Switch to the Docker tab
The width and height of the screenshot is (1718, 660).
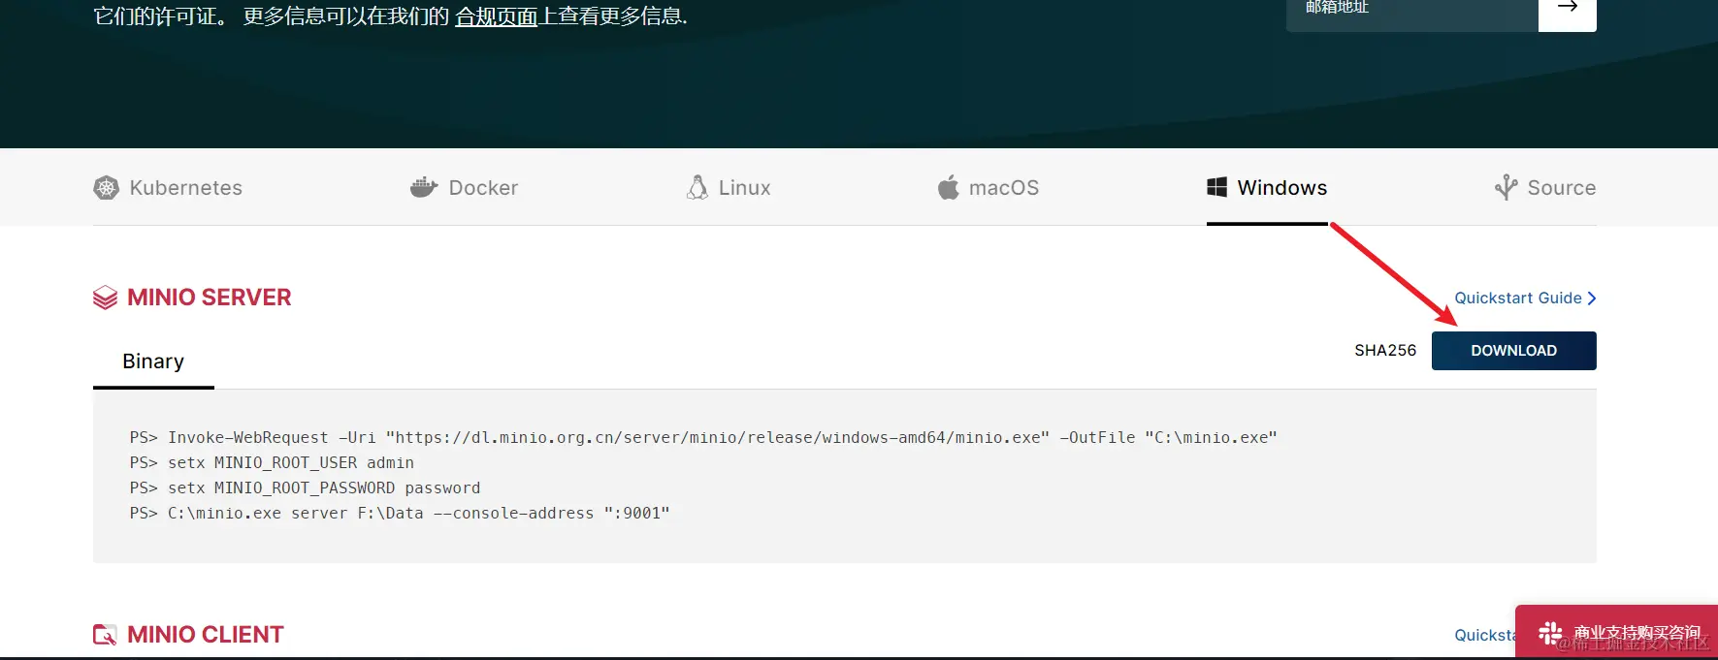point(464,188)
